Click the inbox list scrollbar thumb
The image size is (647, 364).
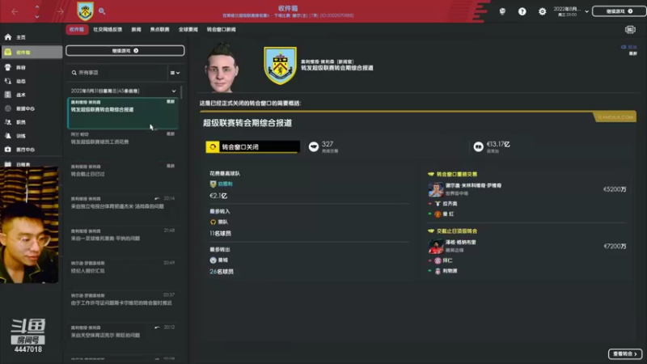point(181,92)
